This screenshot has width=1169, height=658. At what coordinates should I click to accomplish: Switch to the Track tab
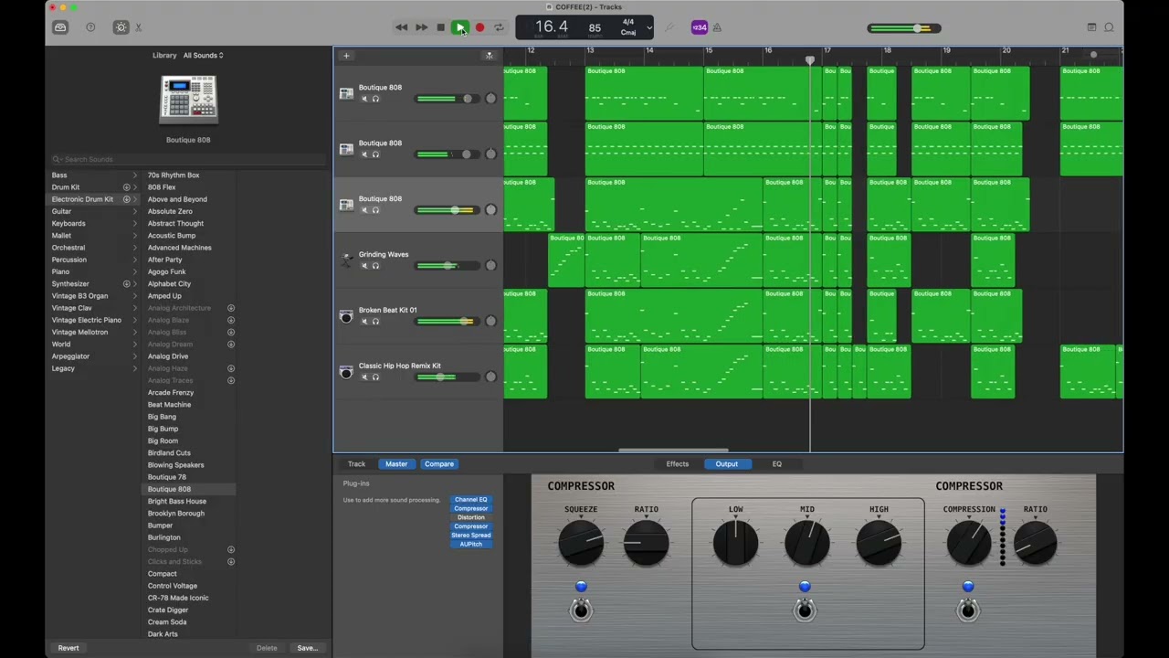click(x=356, y=464)
